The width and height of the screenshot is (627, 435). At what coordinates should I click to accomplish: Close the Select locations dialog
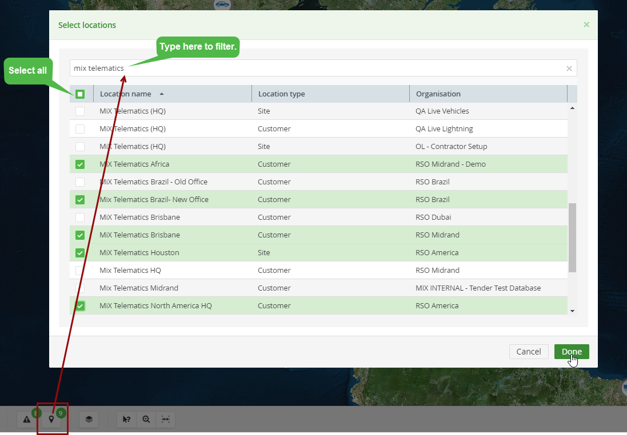586,25
